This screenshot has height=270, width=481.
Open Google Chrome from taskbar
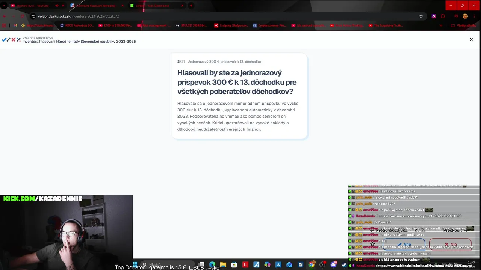coord(312,264)
